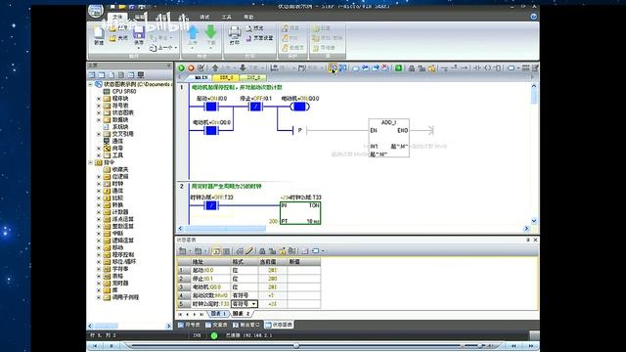Image resolution: width=626 pixels, height=352 pixels.
Task: Open the first ribbon tab
Action: tap(117, 17)
